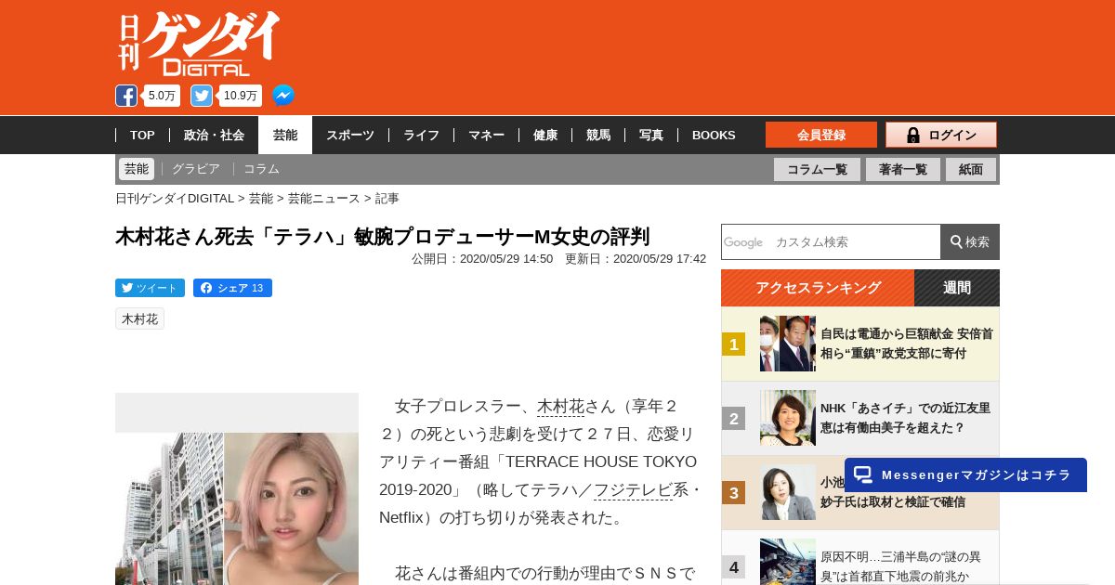Open the スポーツ section
1115x585 pixels.
coord(350,135)
